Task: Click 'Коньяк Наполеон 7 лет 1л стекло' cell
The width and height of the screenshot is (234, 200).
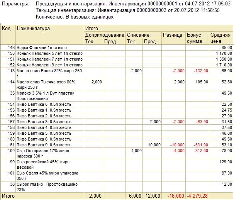Action: [x=49, y=59]
